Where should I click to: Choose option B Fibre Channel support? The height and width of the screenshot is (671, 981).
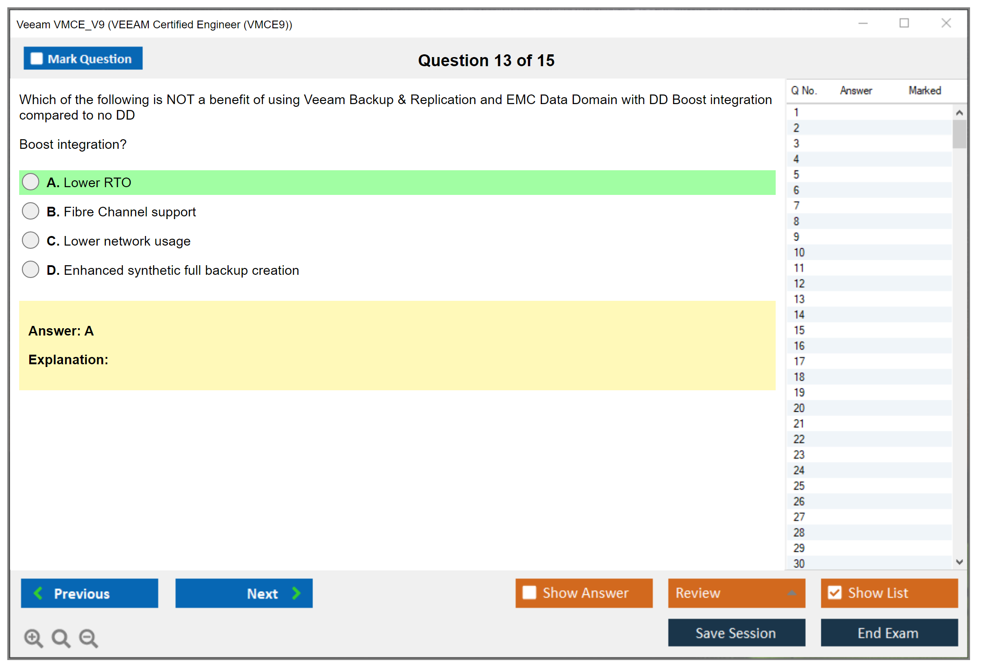pyautogui.click(x=31, y=211)
